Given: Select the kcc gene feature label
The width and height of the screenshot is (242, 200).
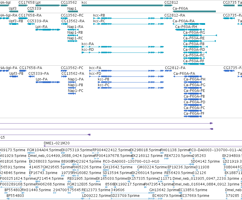Looking at the screenshot, I should coord(84,3).
